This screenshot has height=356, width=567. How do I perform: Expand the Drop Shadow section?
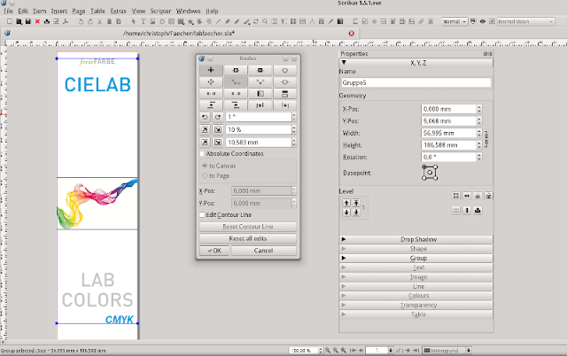coord(416,239)
